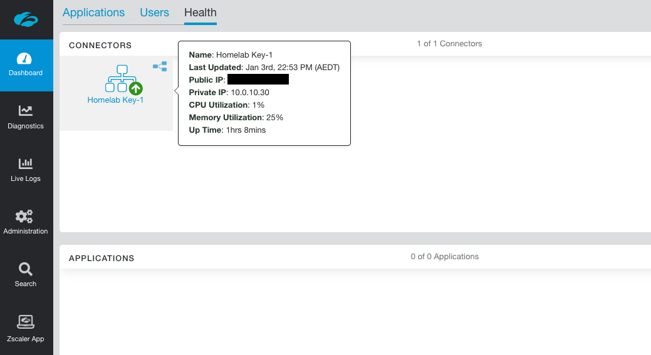Click the Homelab Key-1 connector name link

[x=115, y=100]
